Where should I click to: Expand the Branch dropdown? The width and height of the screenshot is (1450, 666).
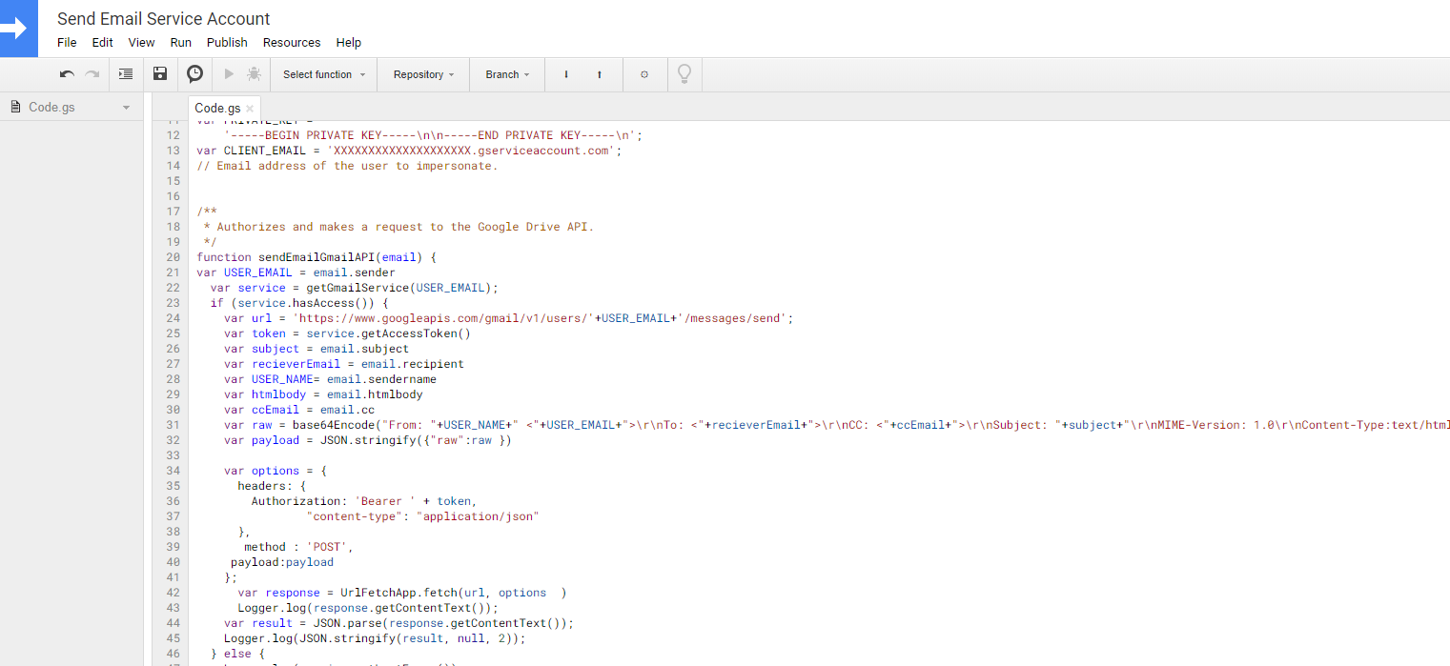(x=507, y=74)
